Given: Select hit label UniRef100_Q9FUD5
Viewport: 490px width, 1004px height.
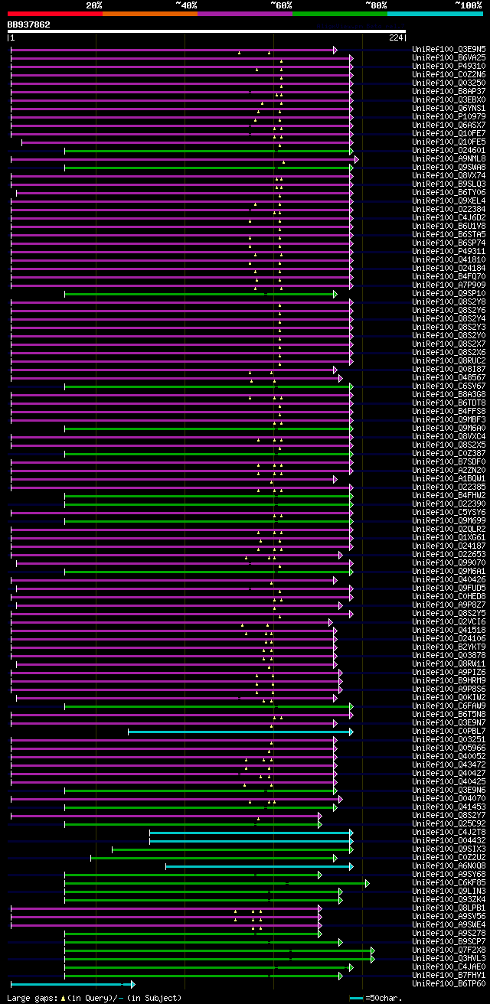Looking at the screenshot, I should 449,588.
